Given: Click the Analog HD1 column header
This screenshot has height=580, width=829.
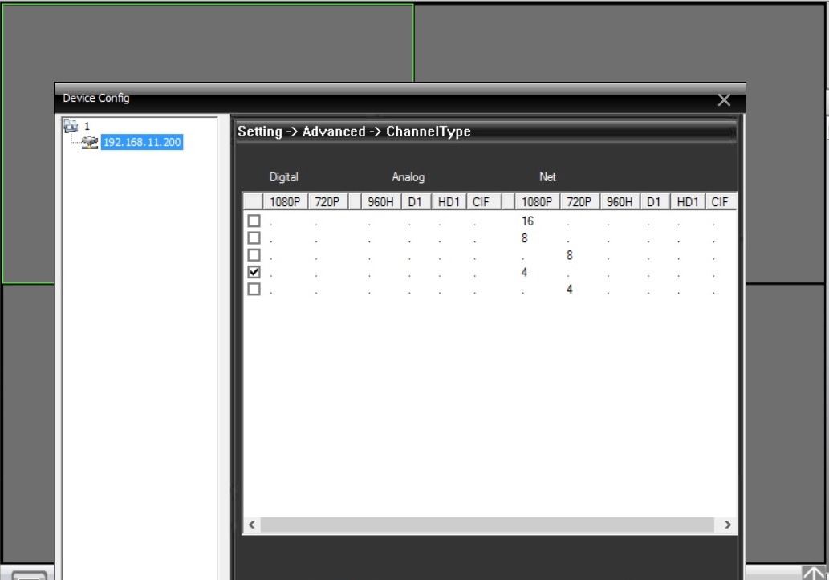Looking at the screenshot, I should [x=449, y=202].
